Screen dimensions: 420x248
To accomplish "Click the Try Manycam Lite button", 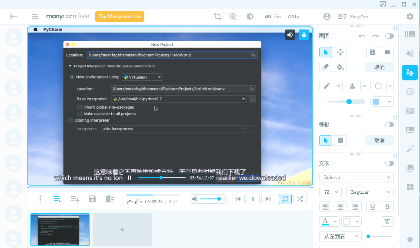I will pyautogui.click(x=120, y=17).
